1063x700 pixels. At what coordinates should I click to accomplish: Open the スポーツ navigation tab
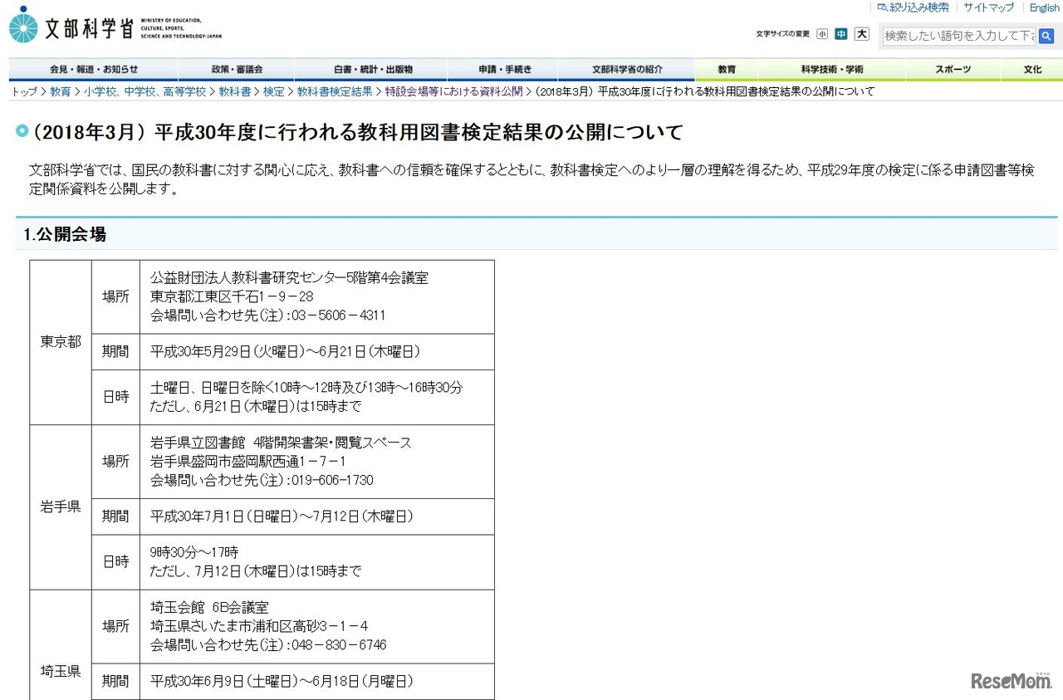953,70
